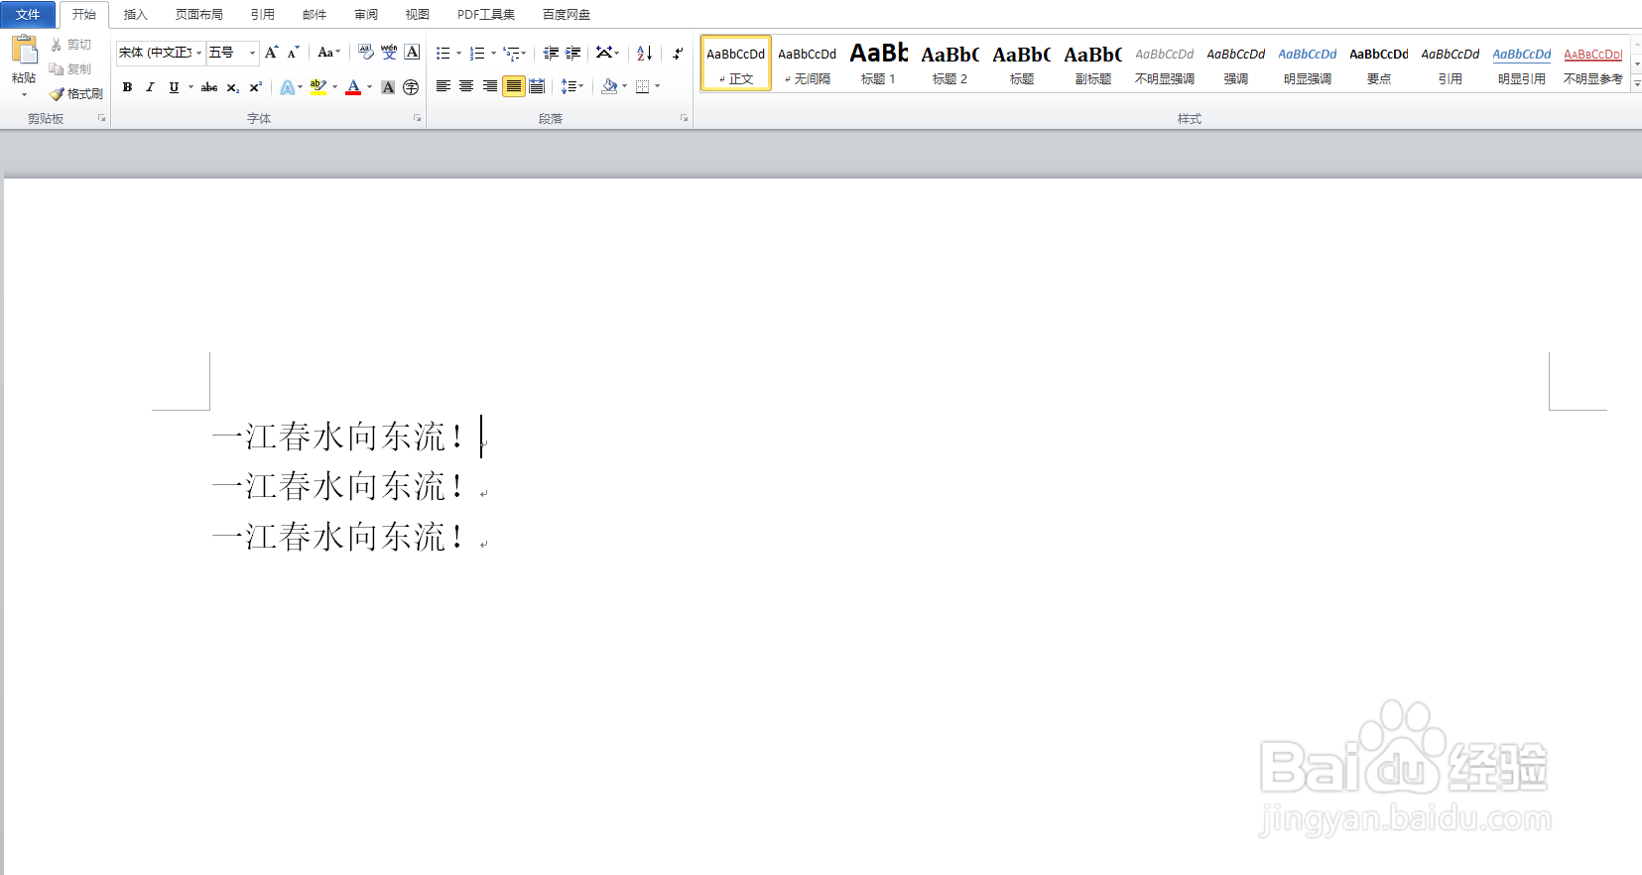
Task: Open the line spacing dropdown
Action: coord(571,86)
